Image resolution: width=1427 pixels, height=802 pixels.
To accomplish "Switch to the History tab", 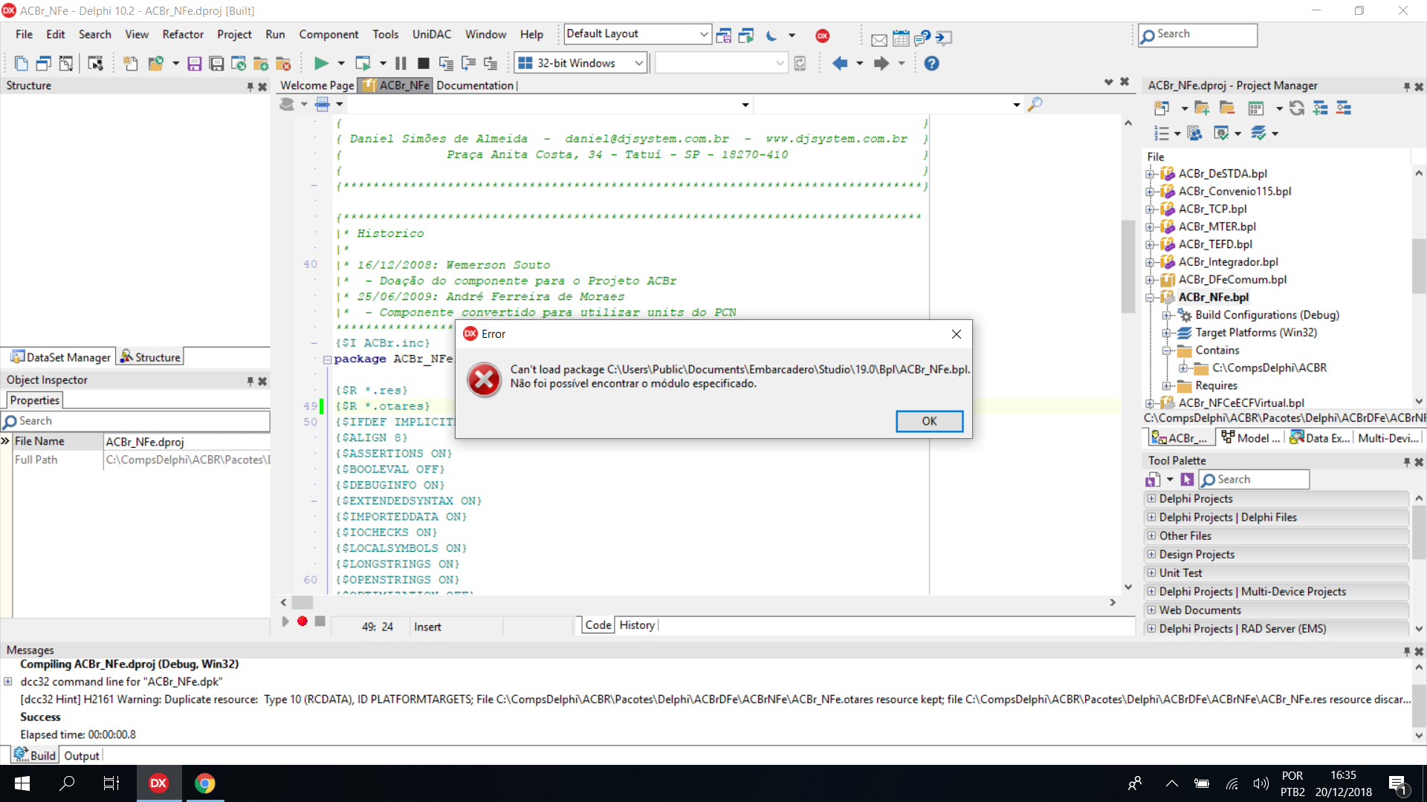I will pos(637,625).
